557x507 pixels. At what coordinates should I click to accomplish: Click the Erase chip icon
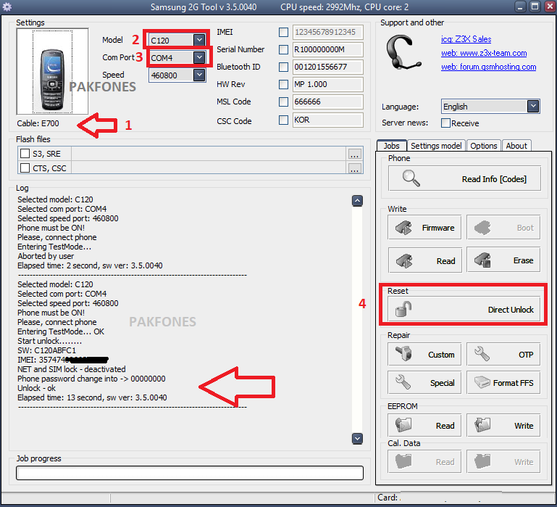click(x=482, y=260)
